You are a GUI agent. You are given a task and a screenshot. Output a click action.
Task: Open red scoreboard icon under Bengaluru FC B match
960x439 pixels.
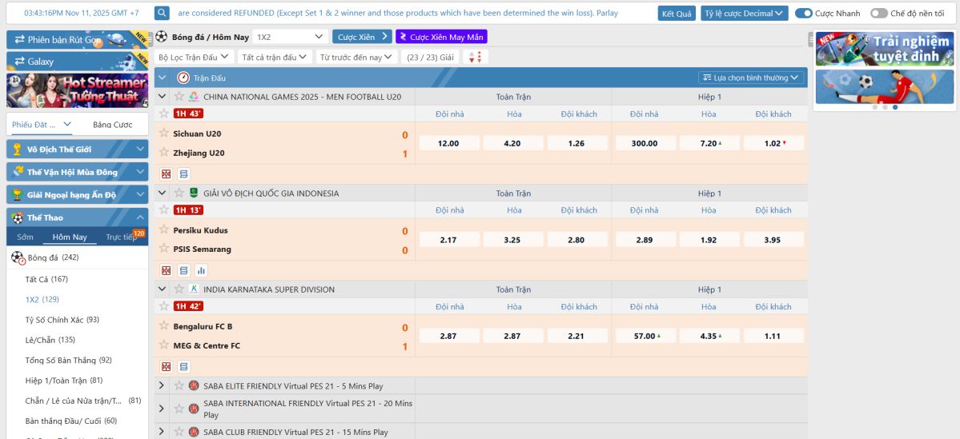pyautogui.click(x=166, y=366)
